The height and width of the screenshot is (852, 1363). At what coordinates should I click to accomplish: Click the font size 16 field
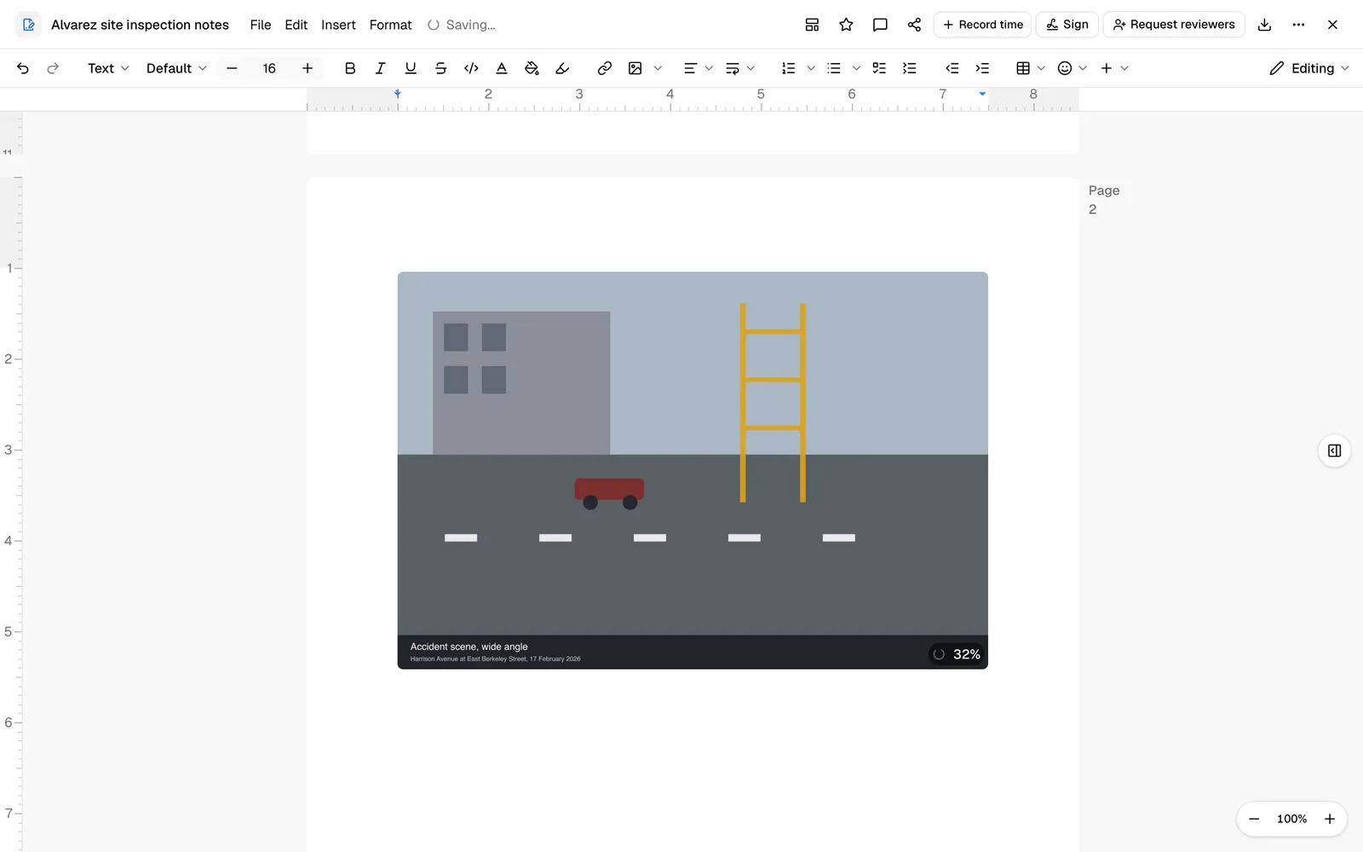click(x=269, y=68)
